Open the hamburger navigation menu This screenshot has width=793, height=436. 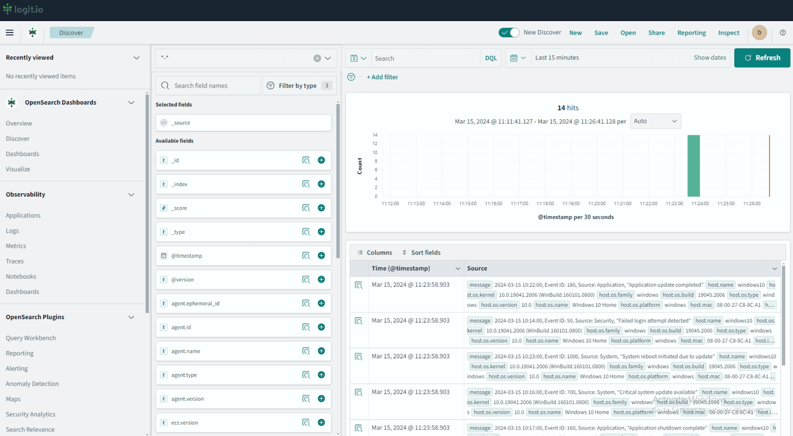9,33
